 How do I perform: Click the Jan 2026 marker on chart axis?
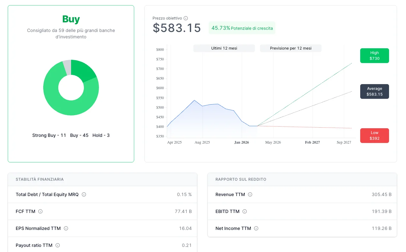point(242,142)
